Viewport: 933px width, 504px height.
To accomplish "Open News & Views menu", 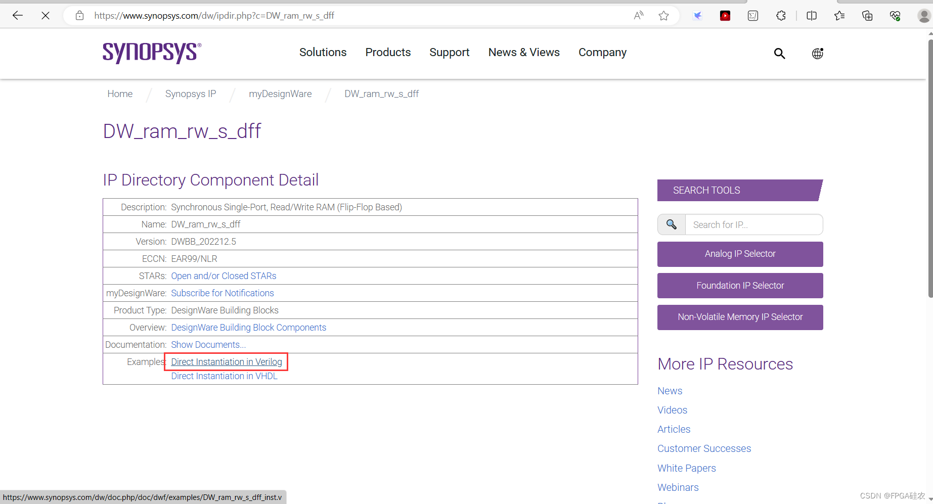I will (x=524, y=53).
